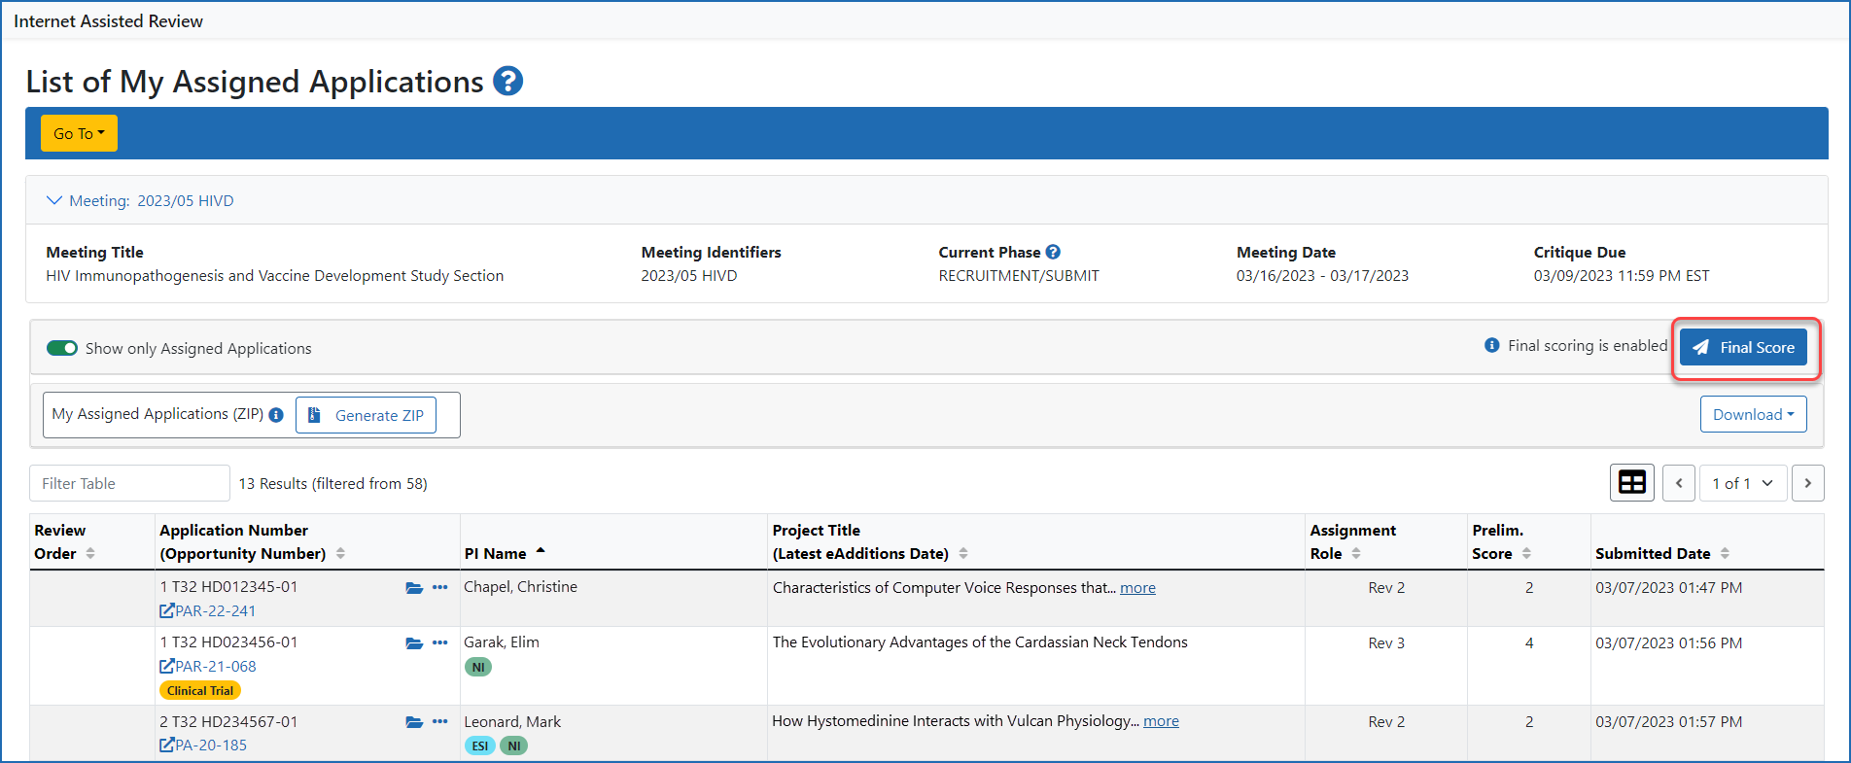The height and width of the screenshot is (763, 1851).
Task: Click Internet Assisted Review header text
Action: click(x=109, y=21)
